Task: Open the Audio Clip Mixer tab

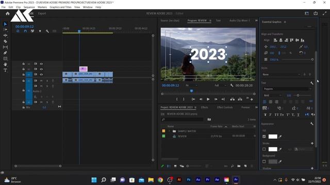Action: point(239,21)
